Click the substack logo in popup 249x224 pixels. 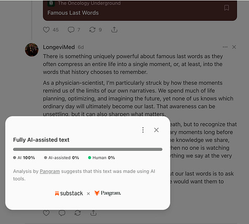(69, 194)
